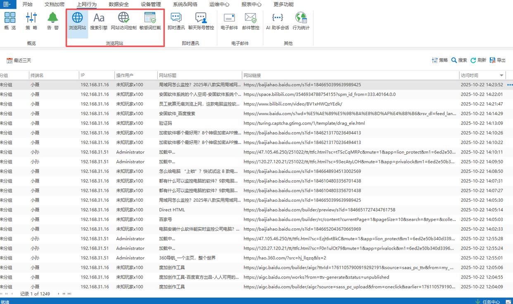Open 行为统计 behavior statistics
Viewport: 513px width, 304px height.
(301, 21)
